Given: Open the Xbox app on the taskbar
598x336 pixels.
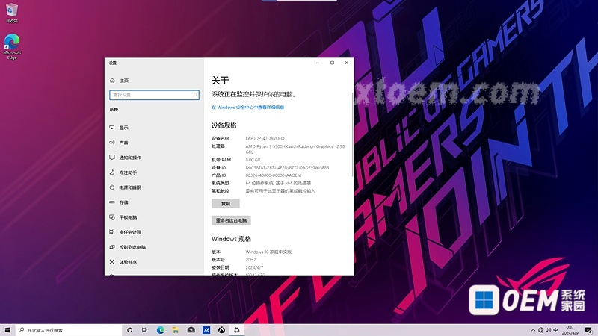Looking at the screenshot, I should (x=221, y=330).
